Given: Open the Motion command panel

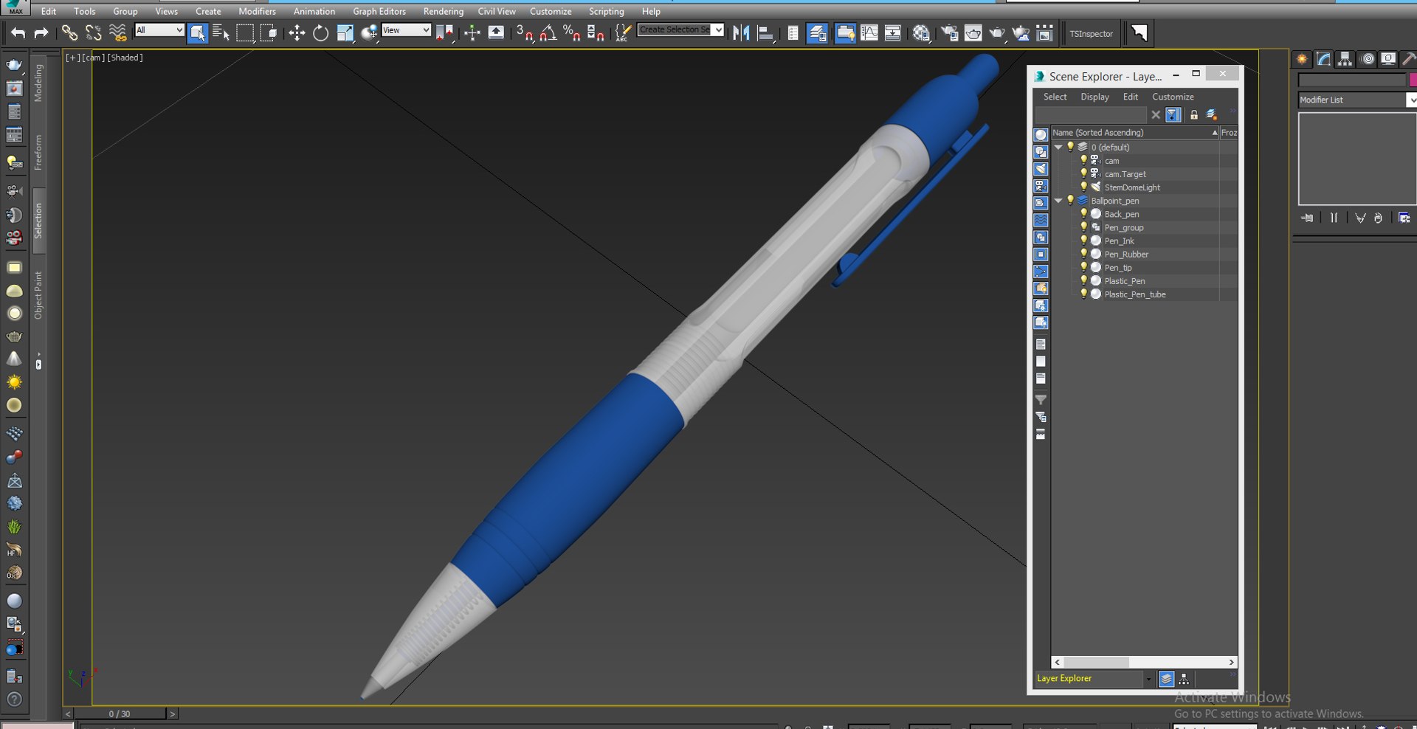Looking at the screenshot, I should click(1368, 59).
